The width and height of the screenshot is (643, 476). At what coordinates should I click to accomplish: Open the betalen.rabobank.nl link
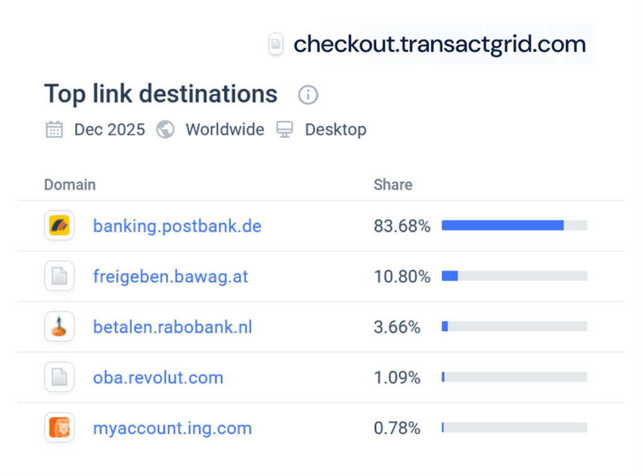pos(172,327)
